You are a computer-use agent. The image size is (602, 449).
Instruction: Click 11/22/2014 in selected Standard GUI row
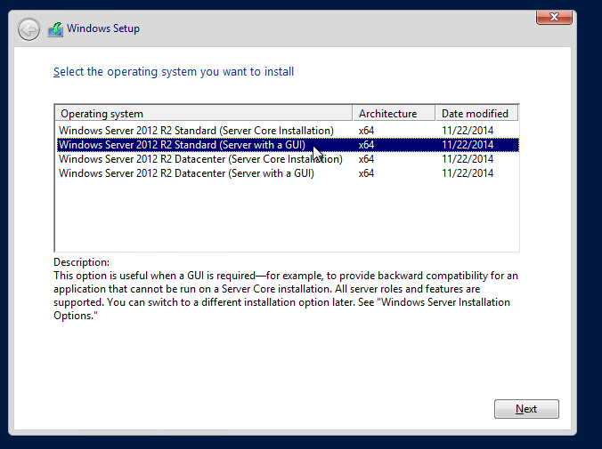pos(468,145)
